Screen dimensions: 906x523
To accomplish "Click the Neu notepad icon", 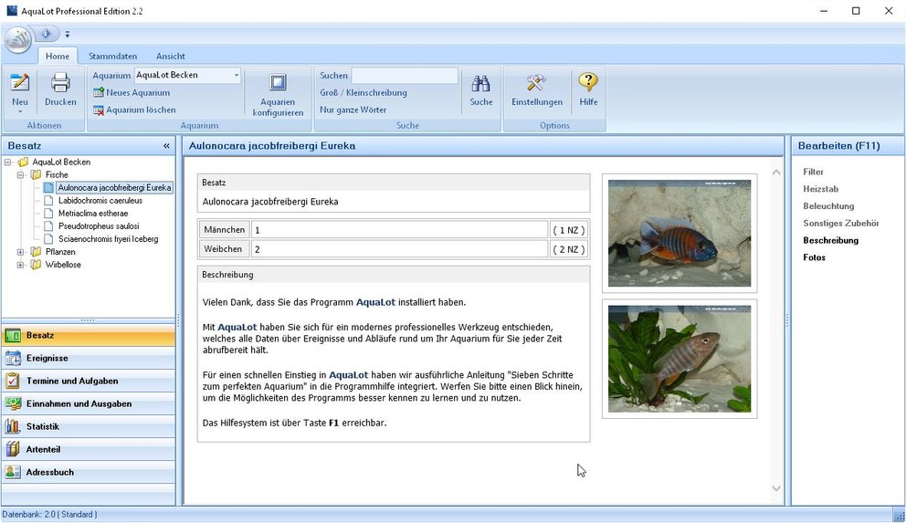I will (x=20, y=82).
